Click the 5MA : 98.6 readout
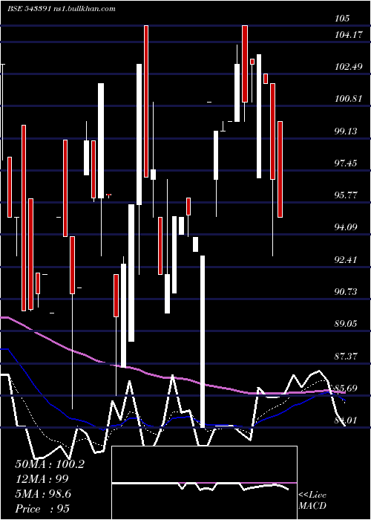Screen dimensions: 371x520 point(43,494)
